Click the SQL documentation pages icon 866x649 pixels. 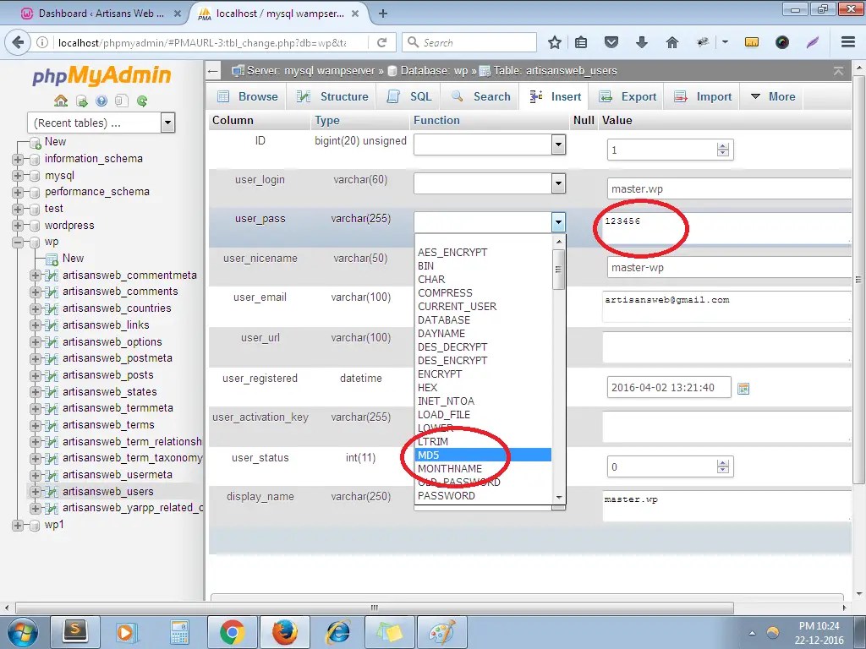[x=122, y=101]
